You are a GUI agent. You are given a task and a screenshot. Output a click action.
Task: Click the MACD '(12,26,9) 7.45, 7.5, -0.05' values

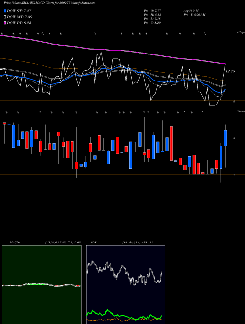(x=63, y=243)
